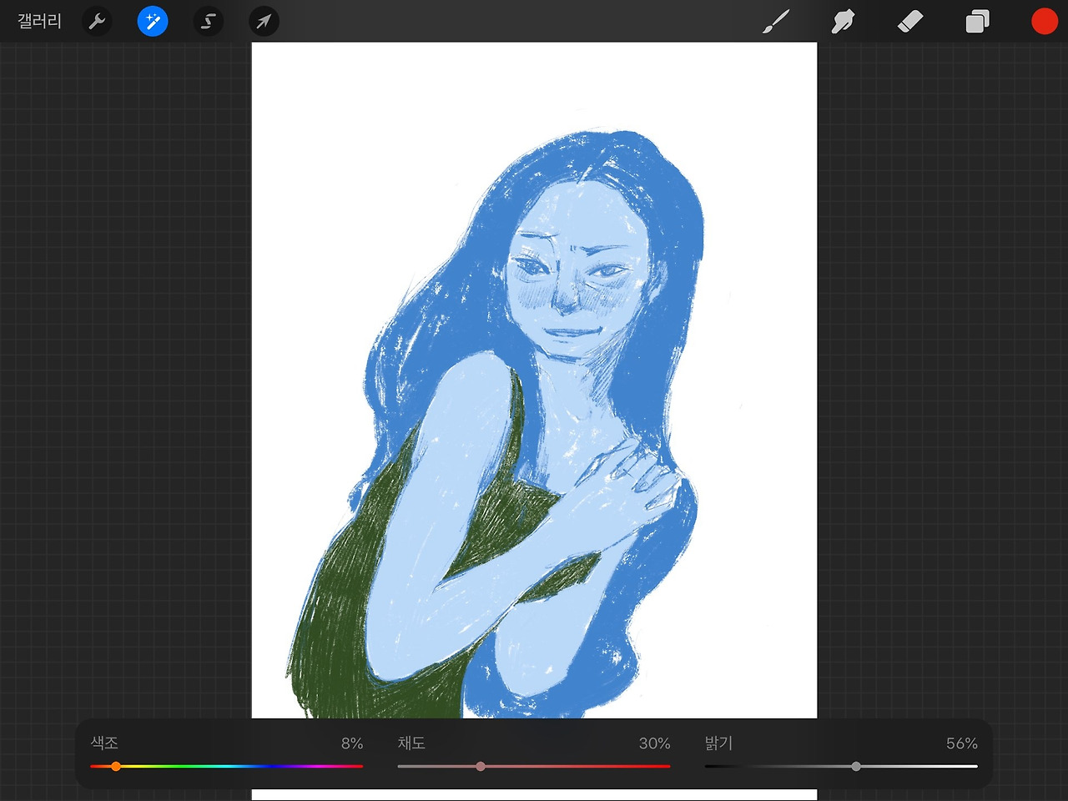
Task: Click the 채도 label
Action: click(411, 743)
